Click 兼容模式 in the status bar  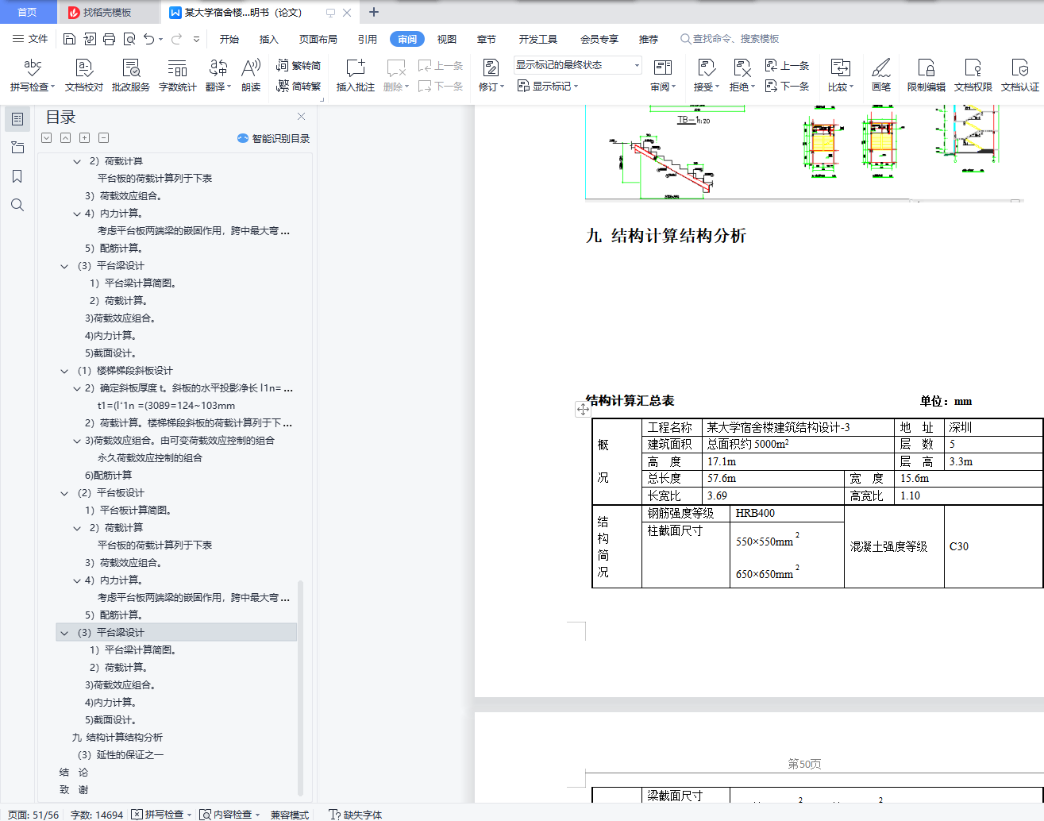pyautogui.click(x=290, y=815)
